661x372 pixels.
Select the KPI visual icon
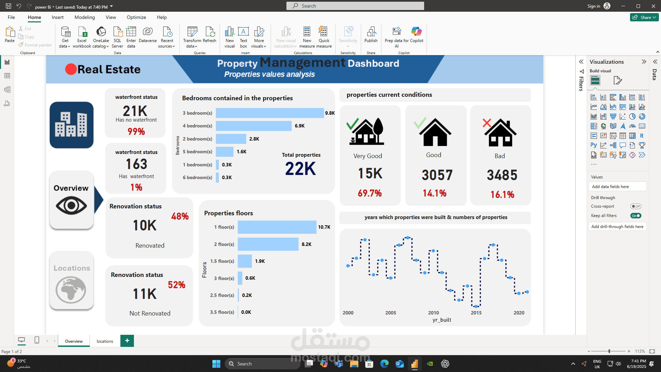604,136
